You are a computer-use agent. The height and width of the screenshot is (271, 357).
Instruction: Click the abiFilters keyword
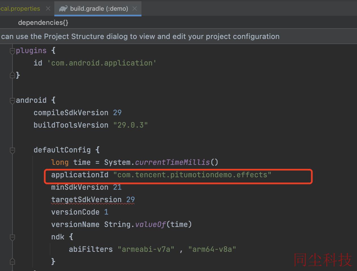coord(91,249)
